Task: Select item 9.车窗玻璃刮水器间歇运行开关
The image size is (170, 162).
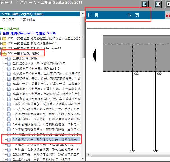Action: [47, 99]
